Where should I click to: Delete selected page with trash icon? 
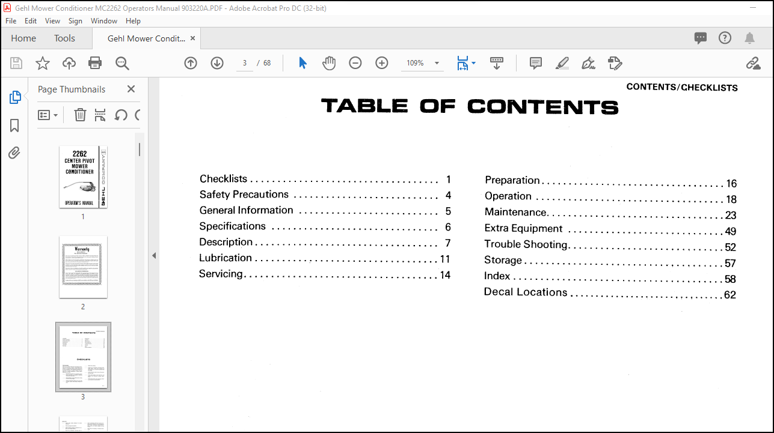point(80,115)
